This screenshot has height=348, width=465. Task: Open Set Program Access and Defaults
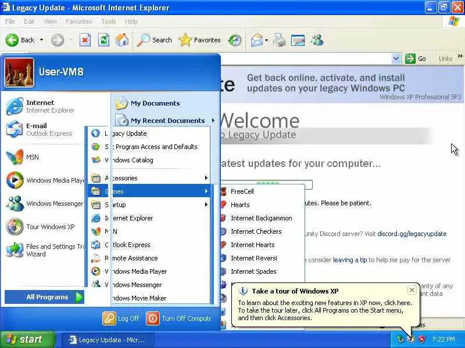(149, 147)
